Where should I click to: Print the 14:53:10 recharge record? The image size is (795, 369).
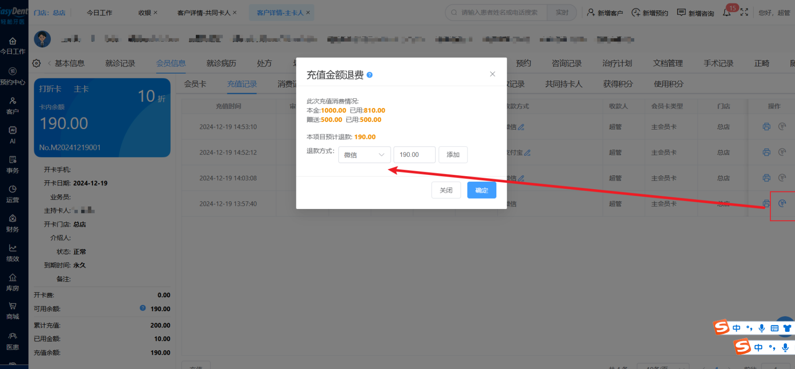(x=767, y=126)
